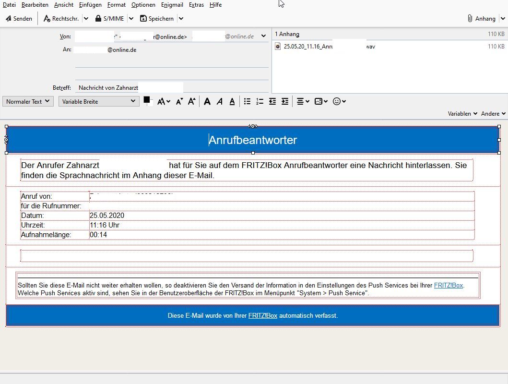Expand the Von sender identity dropdown
This screenshot has height=384, width=508.
pos(263,36)
